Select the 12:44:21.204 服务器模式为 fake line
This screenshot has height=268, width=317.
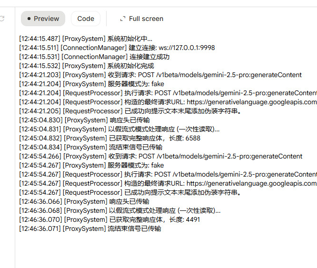click(91, 84)
